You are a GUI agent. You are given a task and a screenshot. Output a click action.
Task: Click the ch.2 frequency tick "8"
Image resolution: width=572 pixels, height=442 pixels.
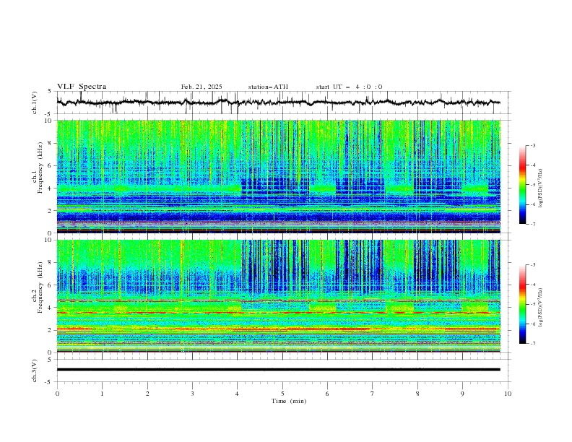[x=51, y=263]
